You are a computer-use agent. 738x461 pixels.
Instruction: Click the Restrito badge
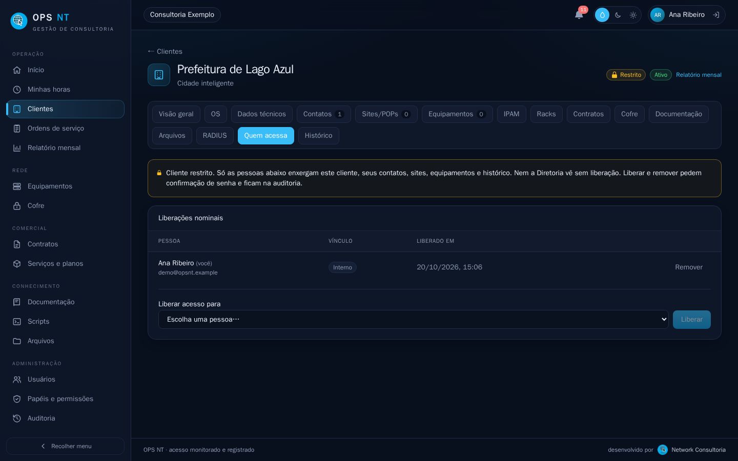(626, 75)
